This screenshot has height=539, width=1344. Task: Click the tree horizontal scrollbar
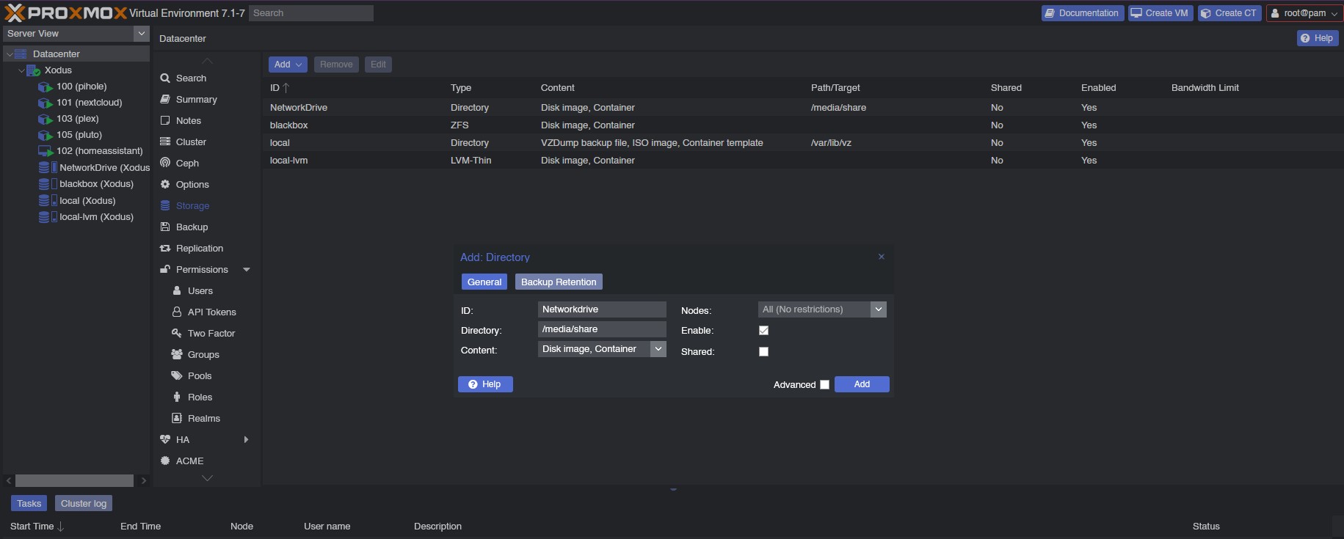[74, 480]
